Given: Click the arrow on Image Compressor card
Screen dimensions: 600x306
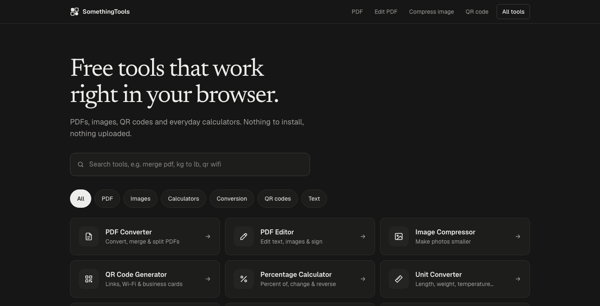Looking at the screenshot, I should coord(518,236).
